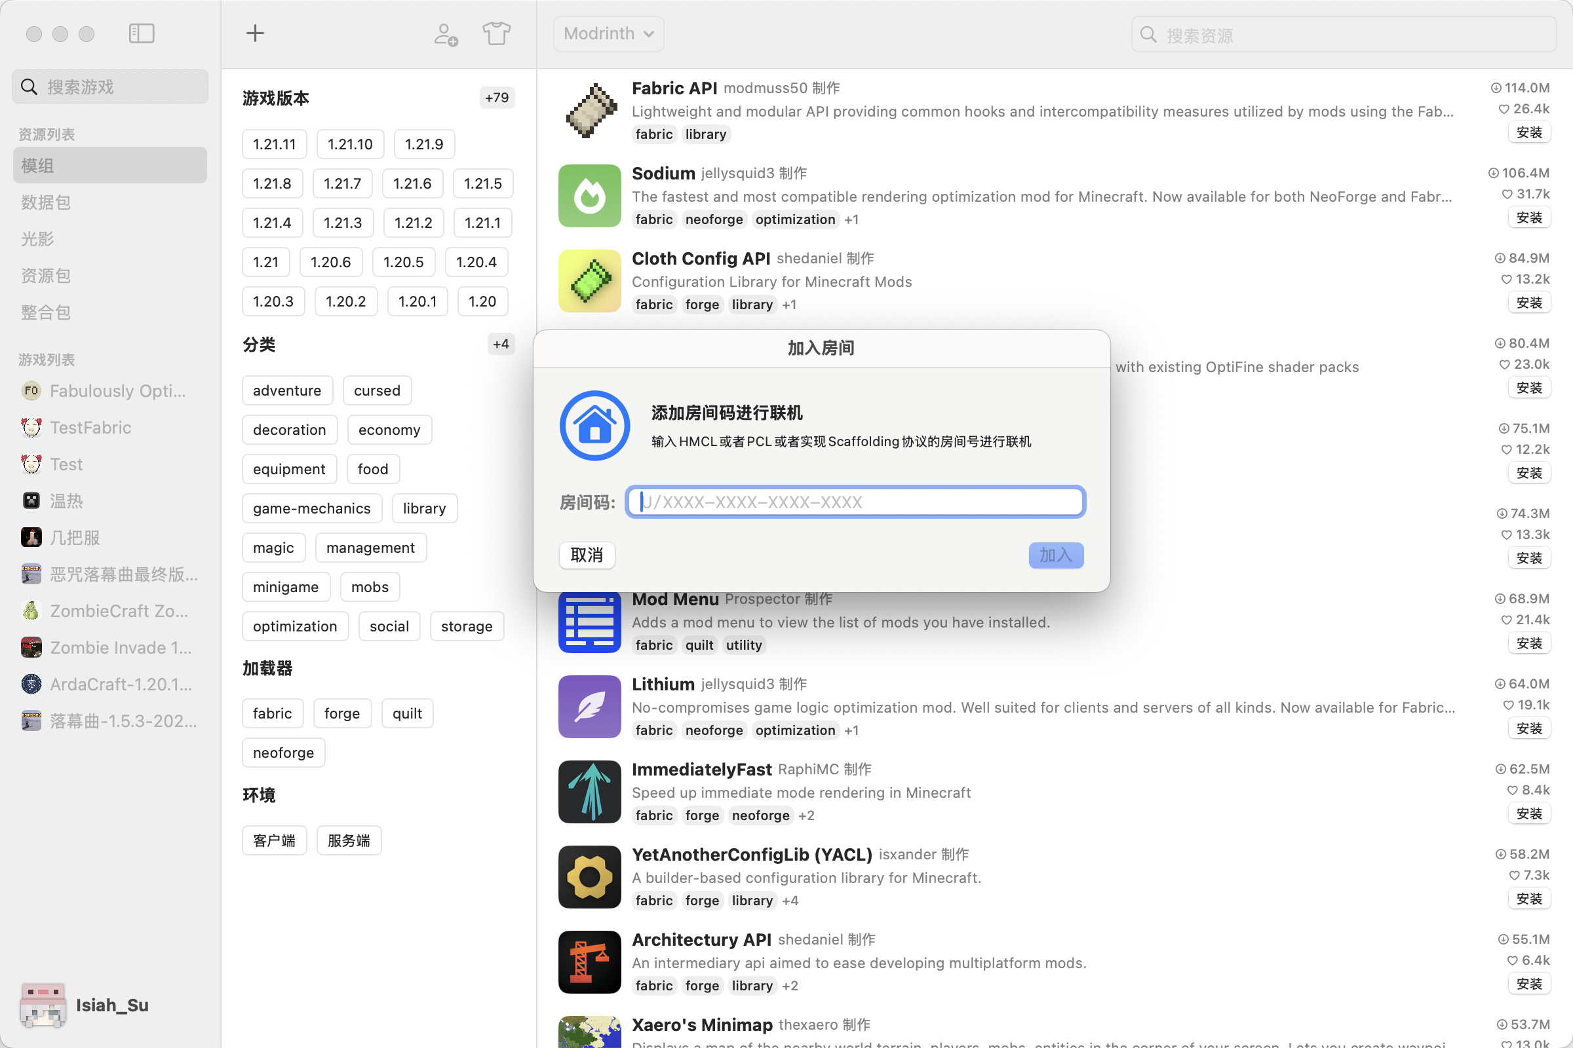The height and width of the screenshot is (1048, 1573).
Task: Open the Modrinth source dropdown
Action: [x=608, y=33]
